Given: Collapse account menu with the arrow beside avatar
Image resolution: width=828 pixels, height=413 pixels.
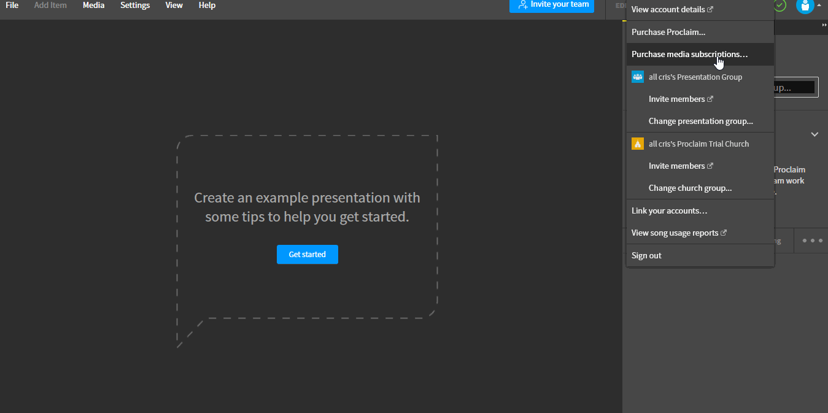Looking at the screenshot, I should coord(819,5).
